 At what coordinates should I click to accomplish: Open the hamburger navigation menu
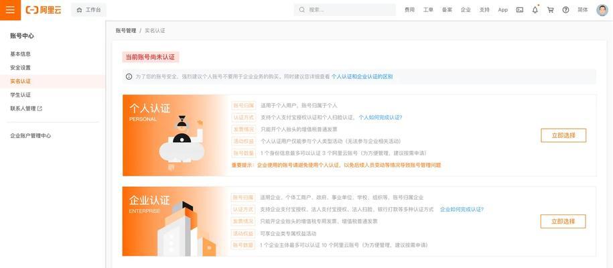point(10,10)
